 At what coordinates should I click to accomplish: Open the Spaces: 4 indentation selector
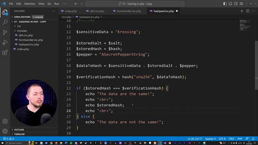210,139
